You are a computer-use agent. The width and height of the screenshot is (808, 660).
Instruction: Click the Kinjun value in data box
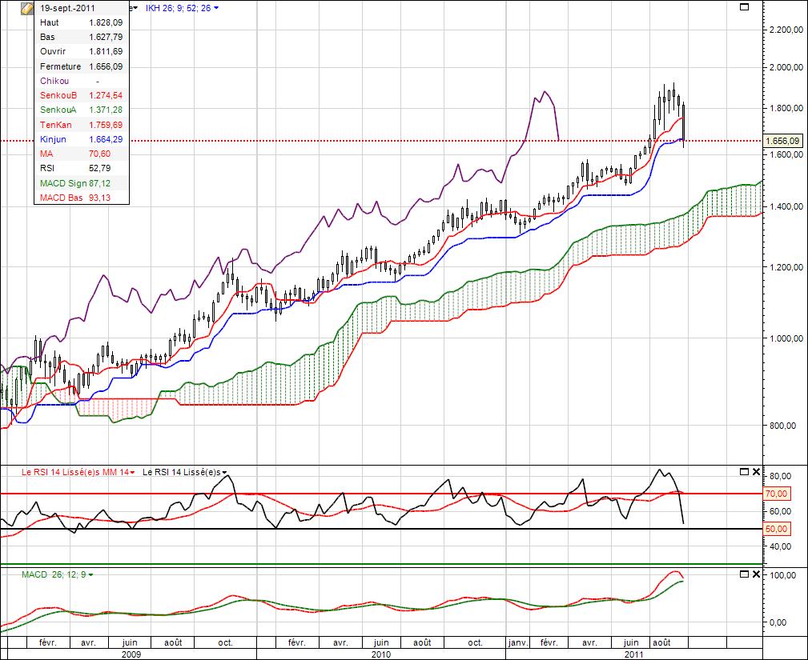[x=107, y=139]
